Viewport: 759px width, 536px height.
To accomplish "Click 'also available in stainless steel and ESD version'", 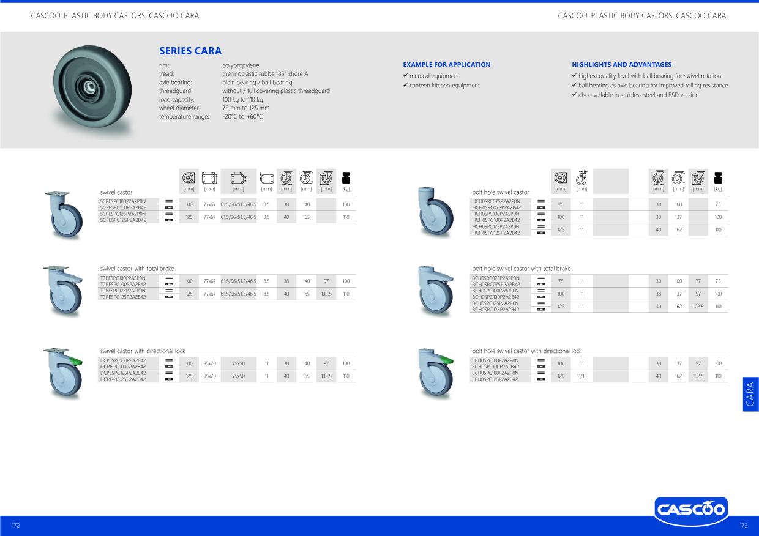I will [638, 95].
